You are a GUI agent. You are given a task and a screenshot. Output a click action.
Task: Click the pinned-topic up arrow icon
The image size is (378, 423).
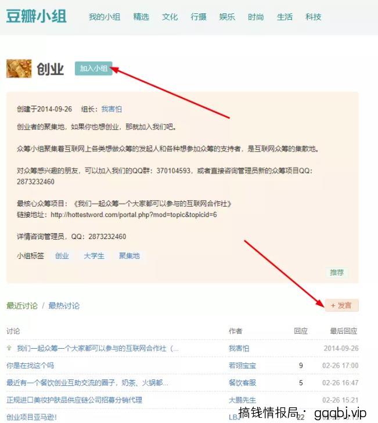[9, 348]
